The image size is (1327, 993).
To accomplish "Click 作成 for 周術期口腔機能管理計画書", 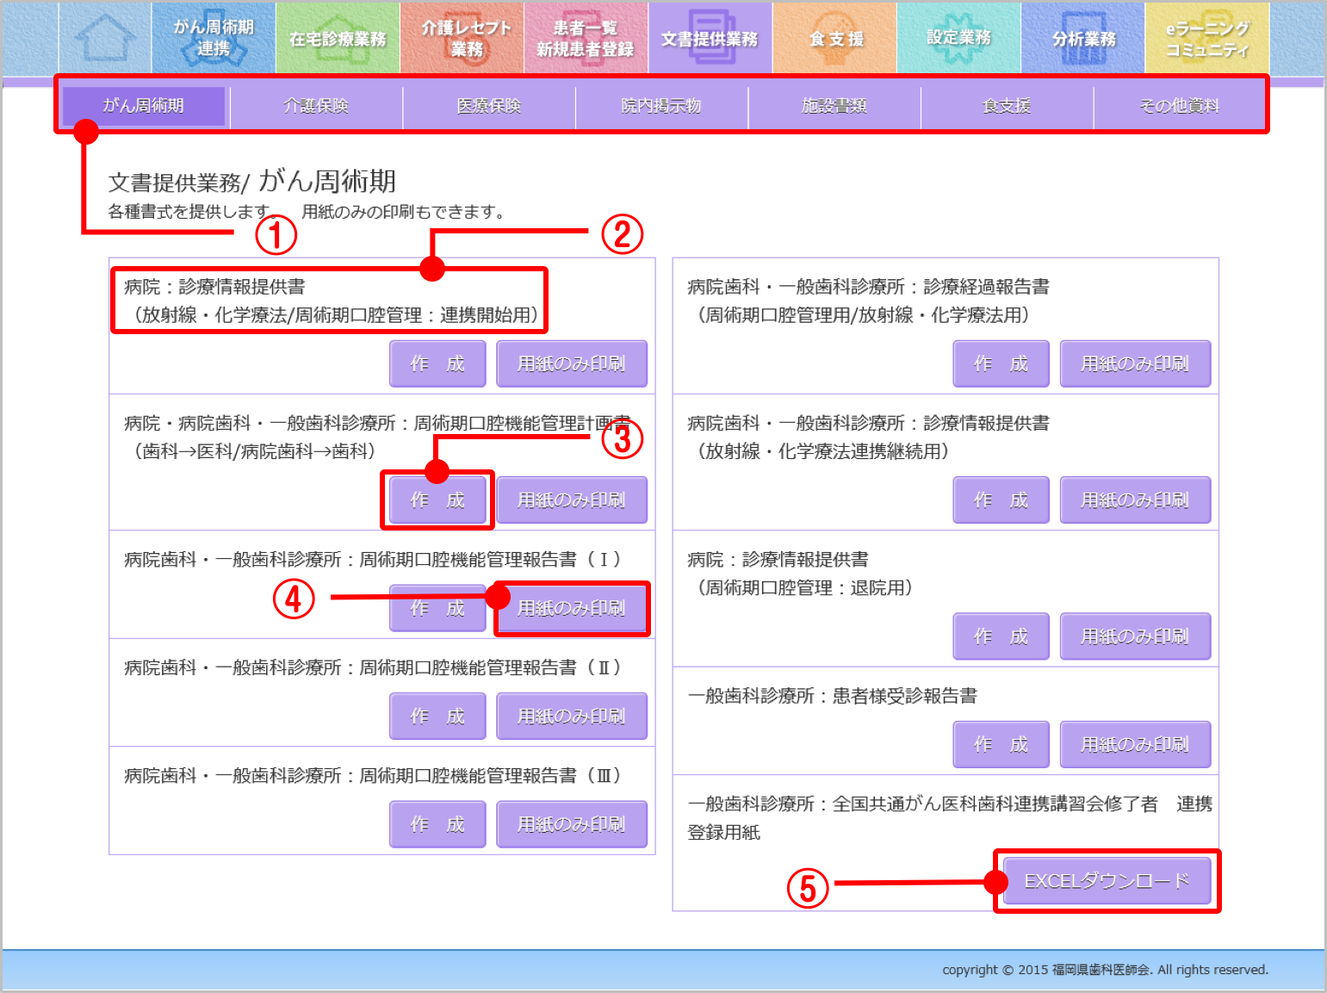I will [x=437, y=500].
